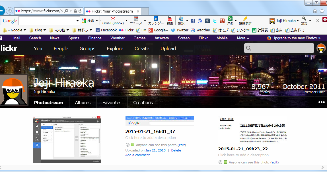Open the Explore menu in Flickr navbar
Viewport: 327px width, 172px height.
coord(115,48)
